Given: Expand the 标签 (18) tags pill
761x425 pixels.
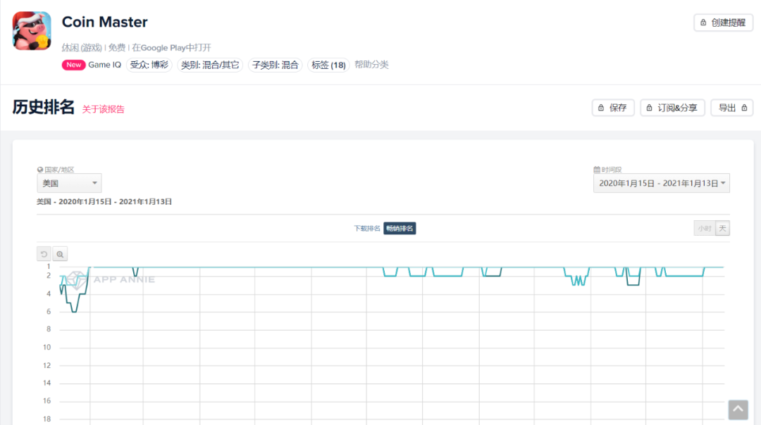Looking at the screenshot, I should click(328, 65).
